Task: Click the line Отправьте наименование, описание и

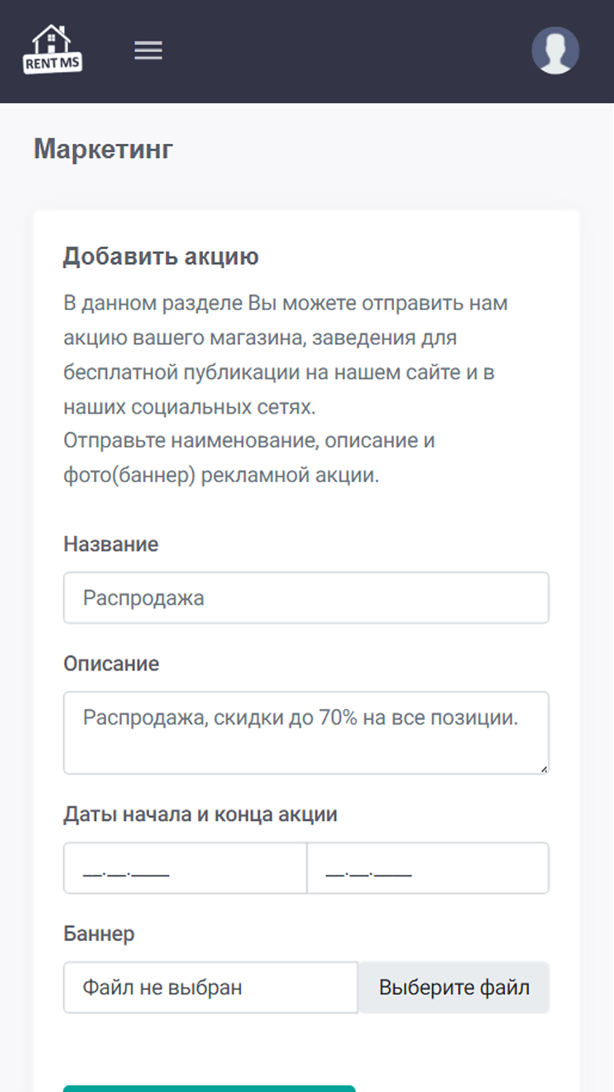Action: [x=249, y=440]
